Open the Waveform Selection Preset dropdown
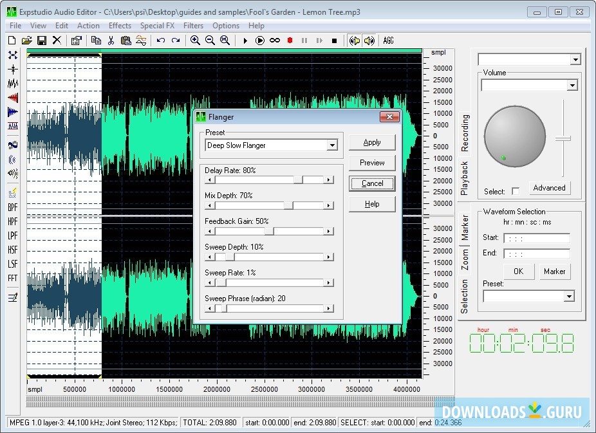 [x=568, y=297]
